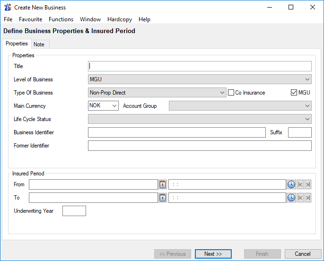Click into the Business Identifier field
This screenshot has width=324, height=261.
pyautogui.click(x=176, y=132)
